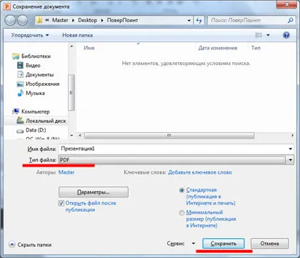Click the PowerPoint icon in title bar
Image resolution: width=300 pixels, height=258 pixels.
pos(7,6)
